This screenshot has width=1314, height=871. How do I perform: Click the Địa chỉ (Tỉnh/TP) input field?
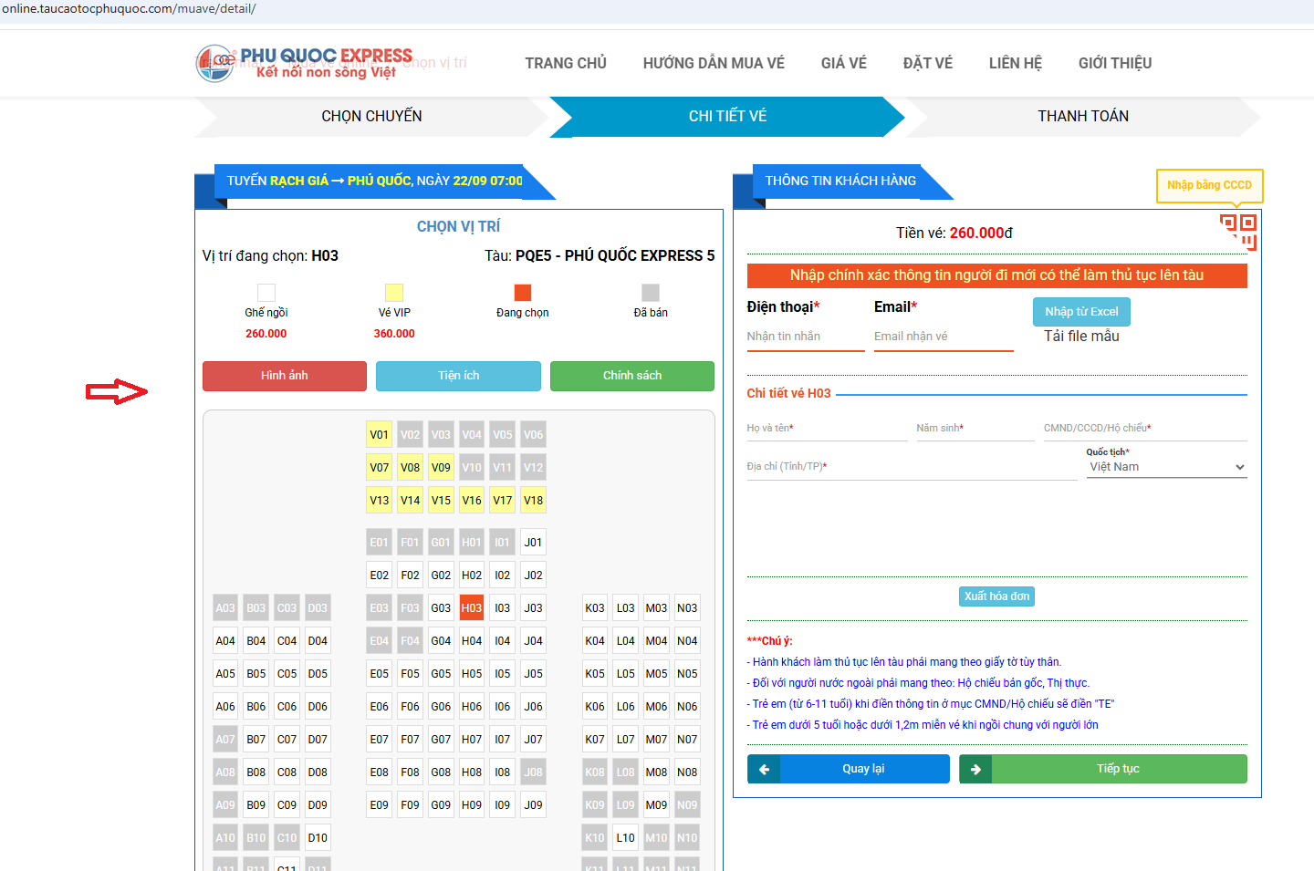[x=912, y=467]
